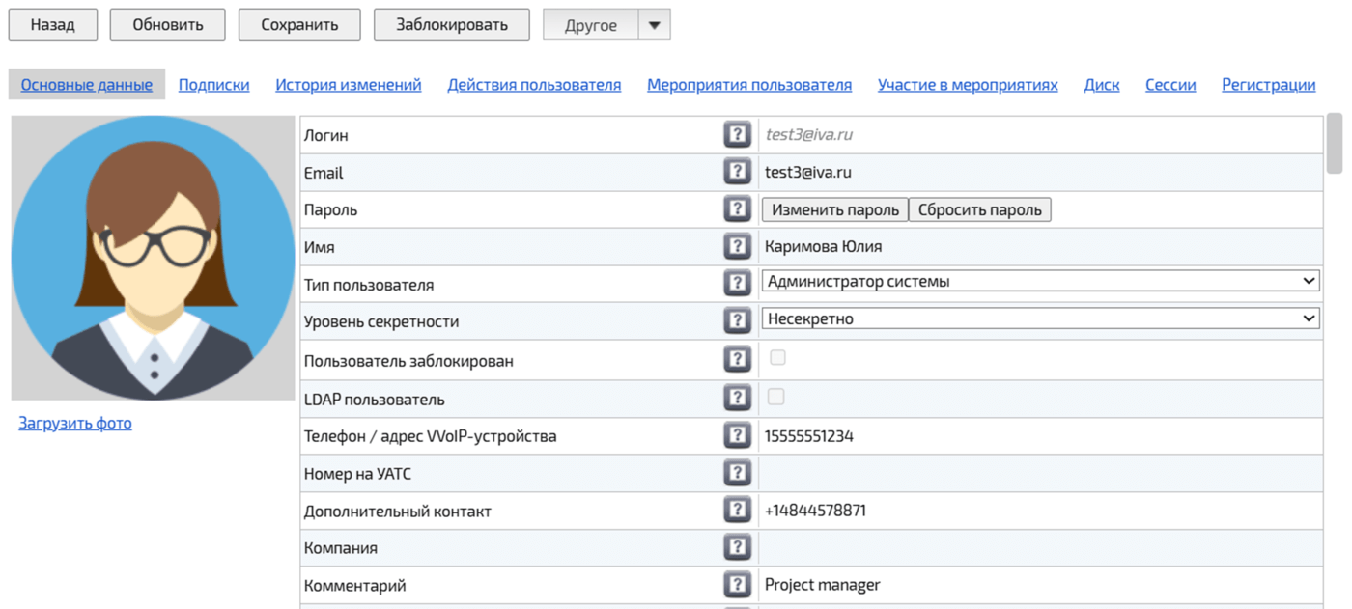Image resolution: width=1352 pixels, height=609 pixels.
Task: Click the vertical scrollbar thumb
Action: click(1334, 143)
